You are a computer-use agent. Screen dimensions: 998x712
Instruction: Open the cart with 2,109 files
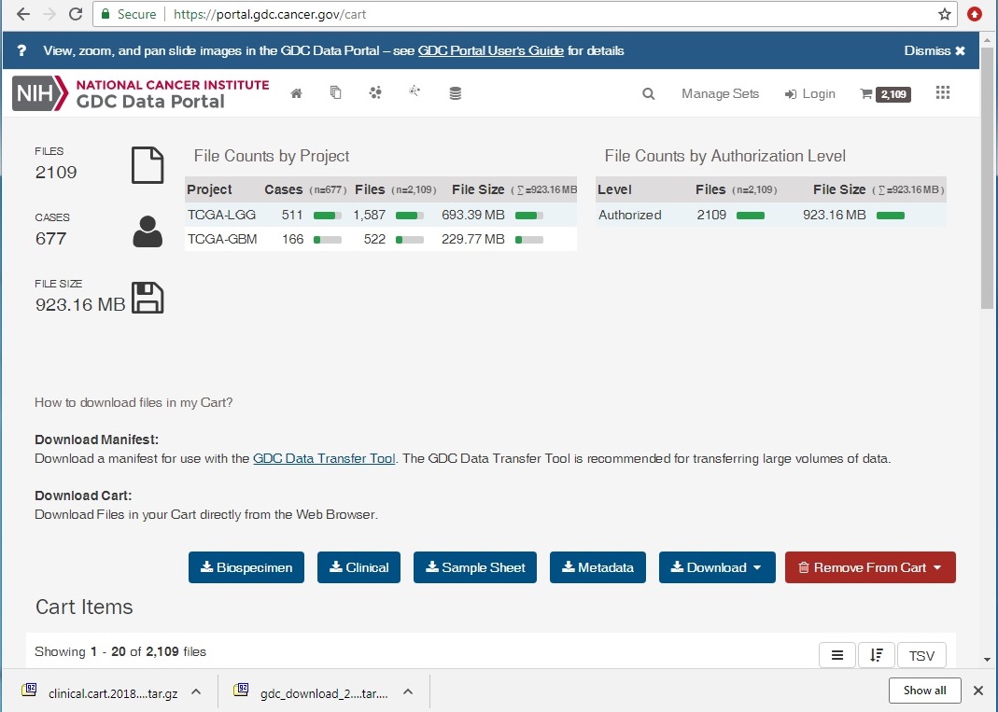coord(885,94)
